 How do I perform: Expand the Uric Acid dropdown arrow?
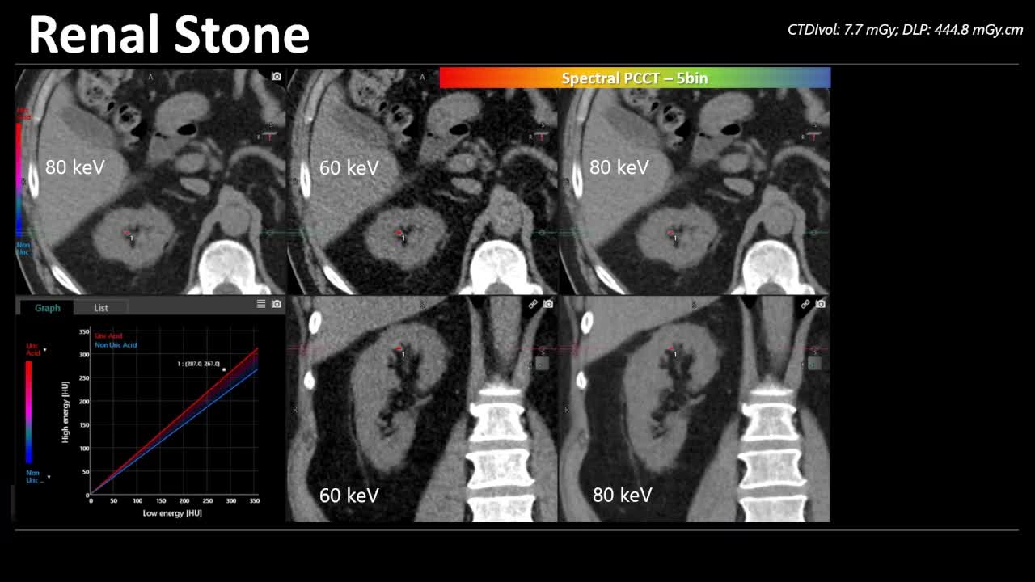click(x=45, y=350)
